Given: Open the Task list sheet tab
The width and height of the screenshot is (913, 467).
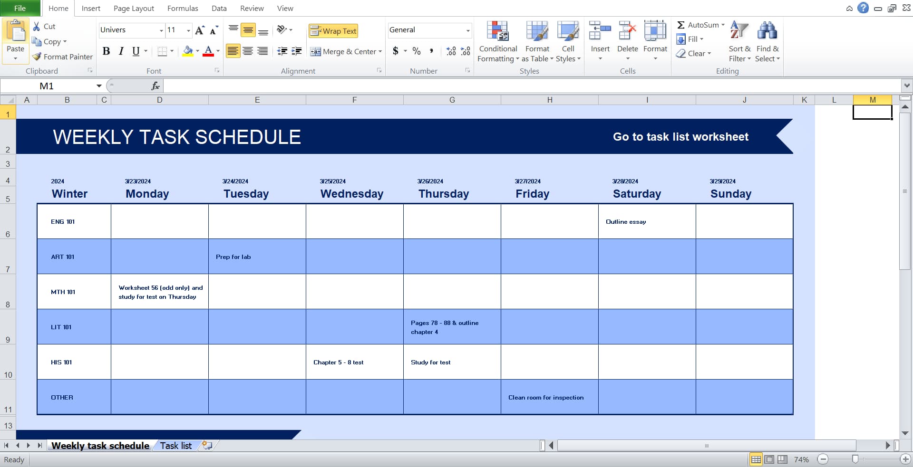Looking at the screenshot, I should 176,446.
